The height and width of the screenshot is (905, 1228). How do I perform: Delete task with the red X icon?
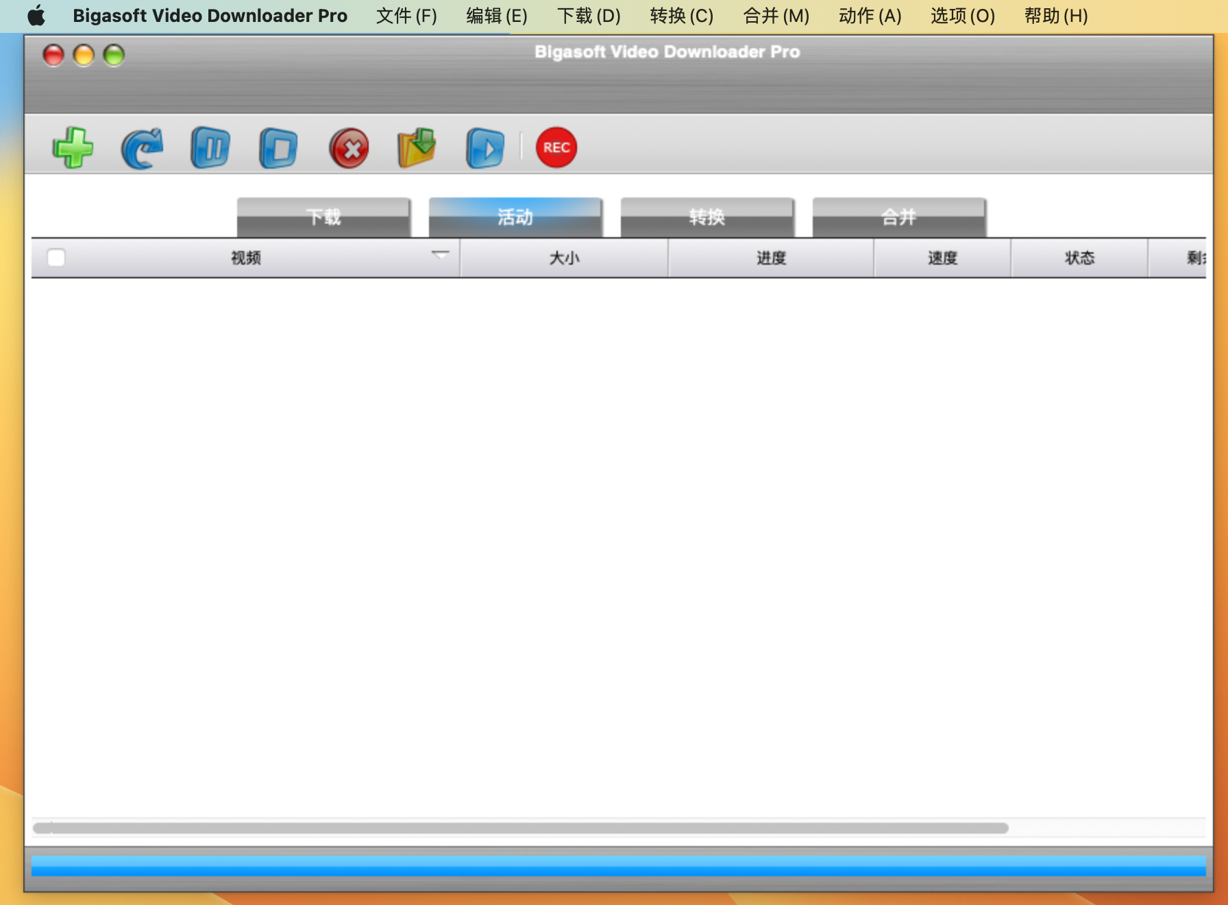pos(349,148)
